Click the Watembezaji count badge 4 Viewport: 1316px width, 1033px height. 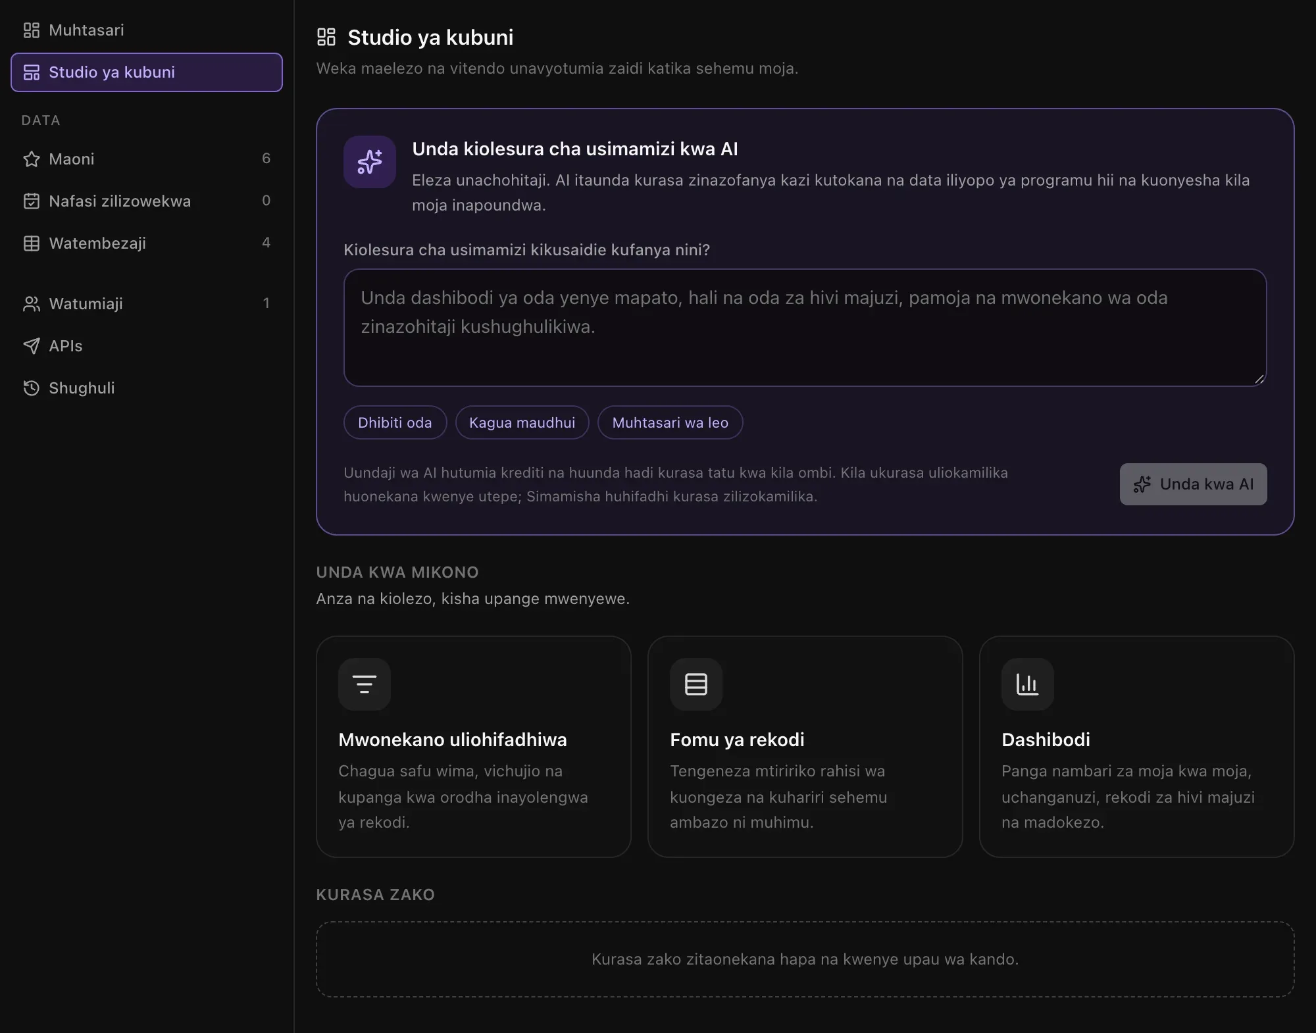(x=266, y=243)
